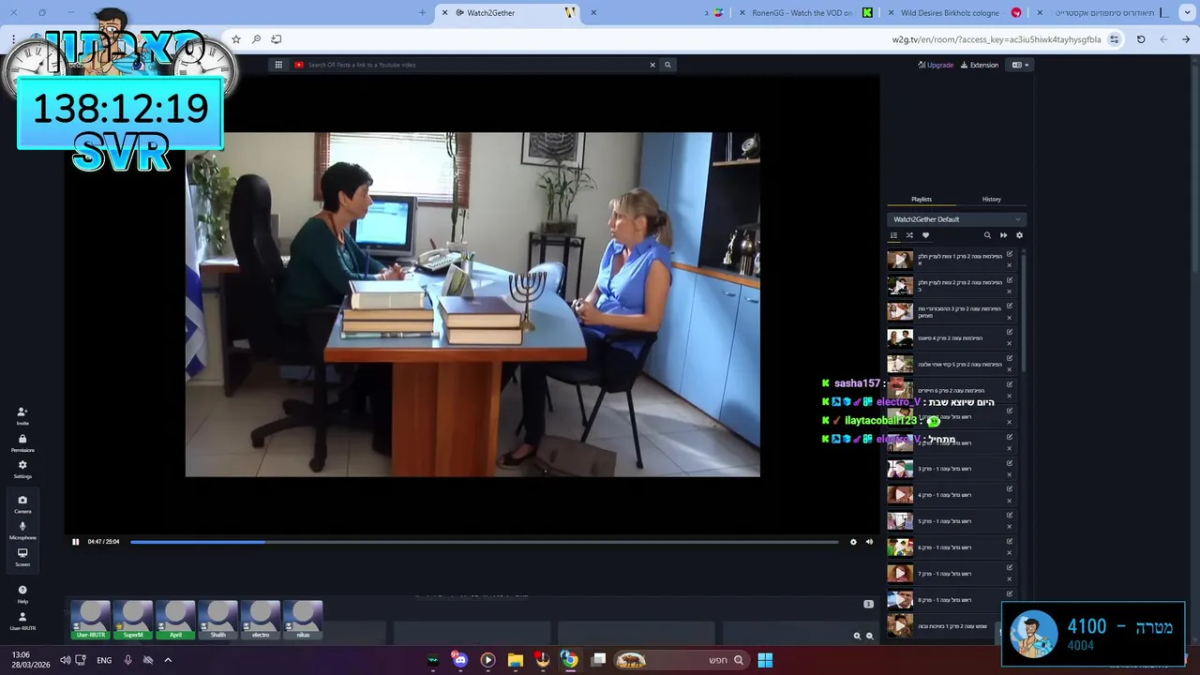The height and width of the screenshot is (675, 1200).
Task: Select the Shalih participant tile
Action: point(217,621)
